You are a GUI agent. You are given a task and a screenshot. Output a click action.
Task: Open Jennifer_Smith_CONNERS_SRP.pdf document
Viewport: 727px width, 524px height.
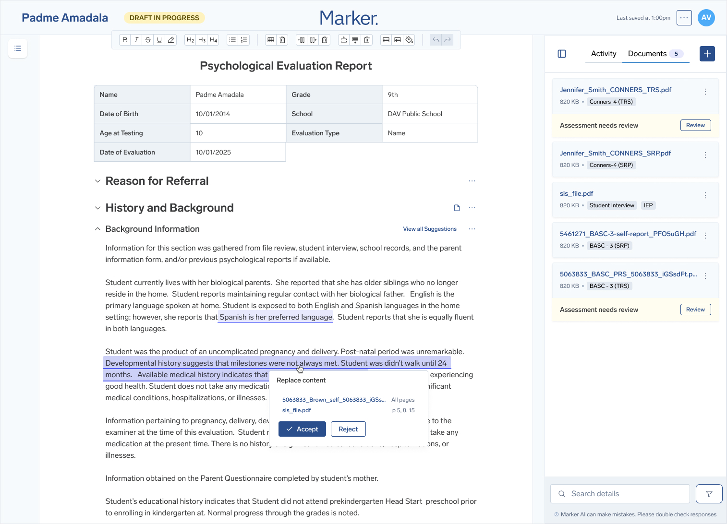[616, 153]
